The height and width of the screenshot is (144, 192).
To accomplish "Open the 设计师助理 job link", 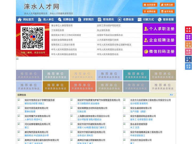I will click(x=83, y=119).
